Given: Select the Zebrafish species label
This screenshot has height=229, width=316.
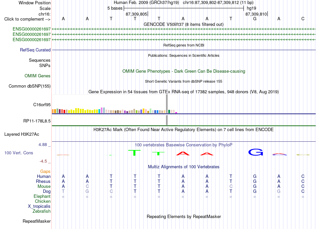Looking at the screenshot, I should pos(42,211).
